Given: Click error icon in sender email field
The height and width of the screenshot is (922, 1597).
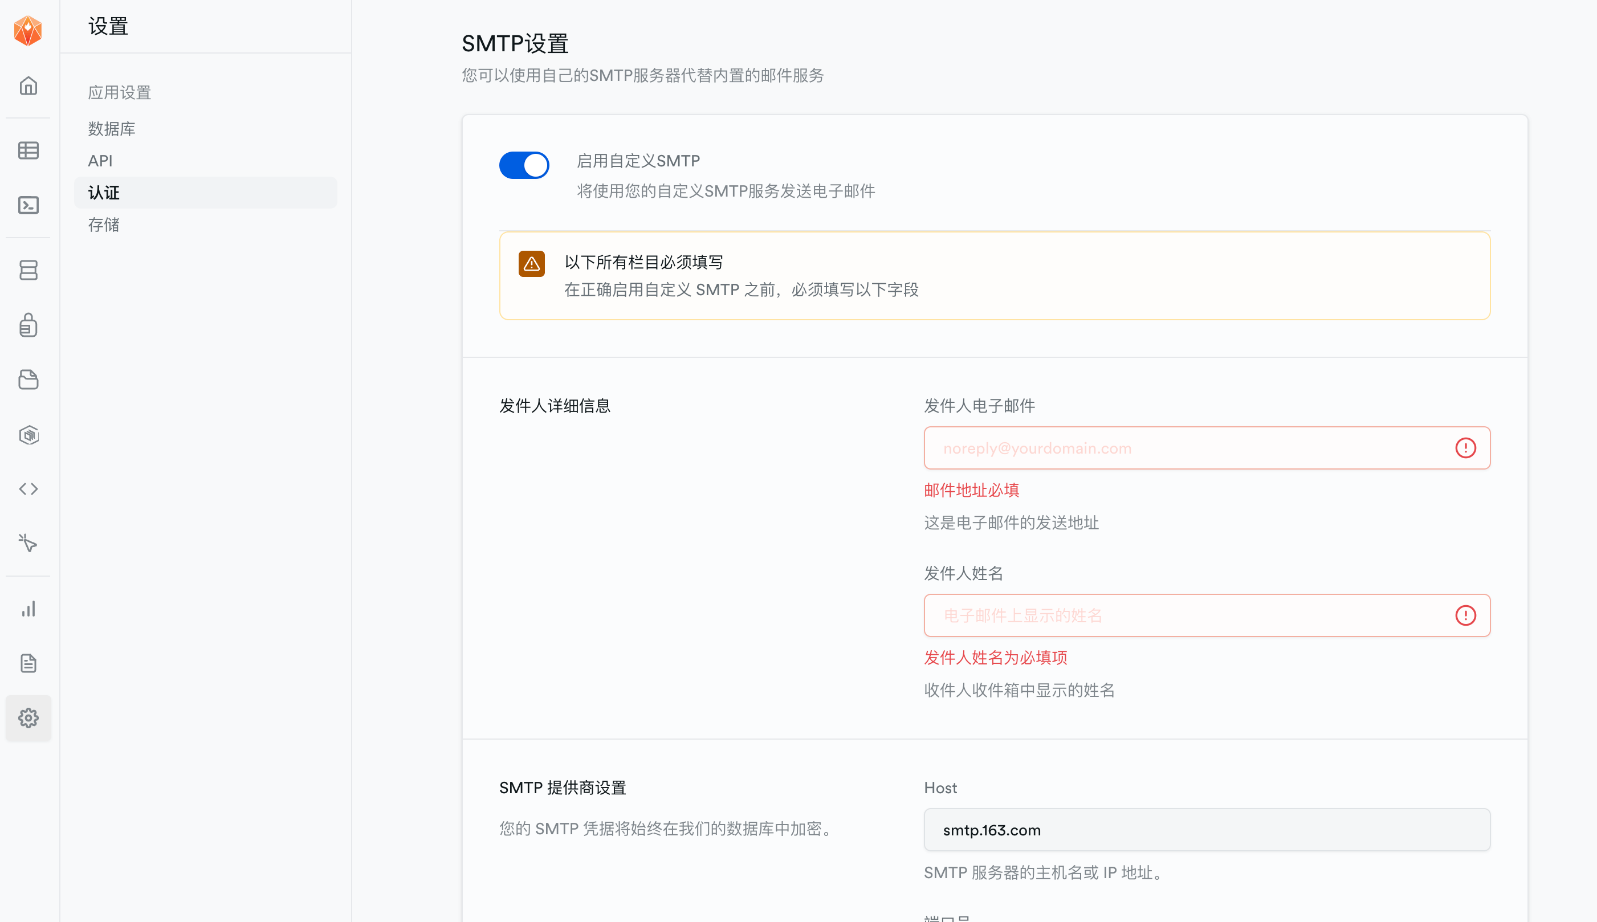Looking at the screenshot, I should coord(1465,448).
